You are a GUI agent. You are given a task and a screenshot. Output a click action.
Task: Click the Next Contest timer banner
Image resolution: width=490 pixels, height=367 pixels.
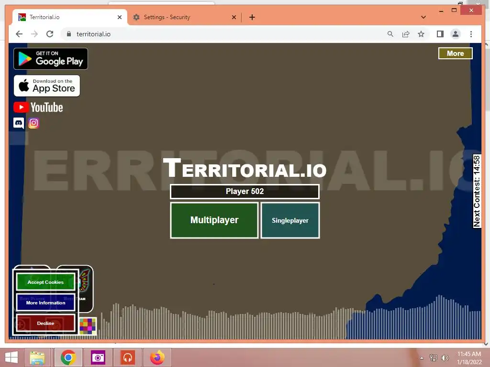[477, 191]
